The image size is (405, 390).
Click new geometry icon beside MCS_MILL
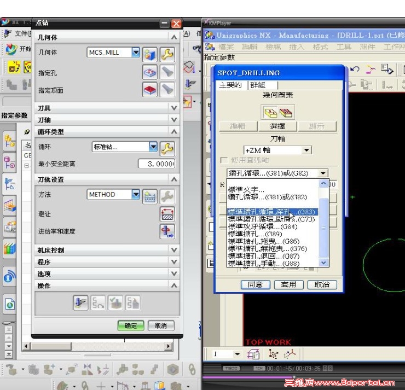(150, 55)
